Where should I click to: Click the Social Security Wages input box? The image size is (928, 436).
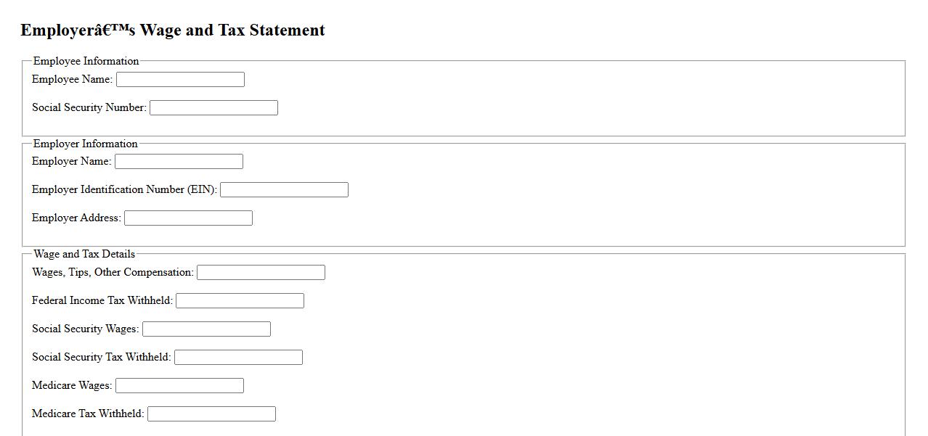pyautogui.click(x=206, y=329)
